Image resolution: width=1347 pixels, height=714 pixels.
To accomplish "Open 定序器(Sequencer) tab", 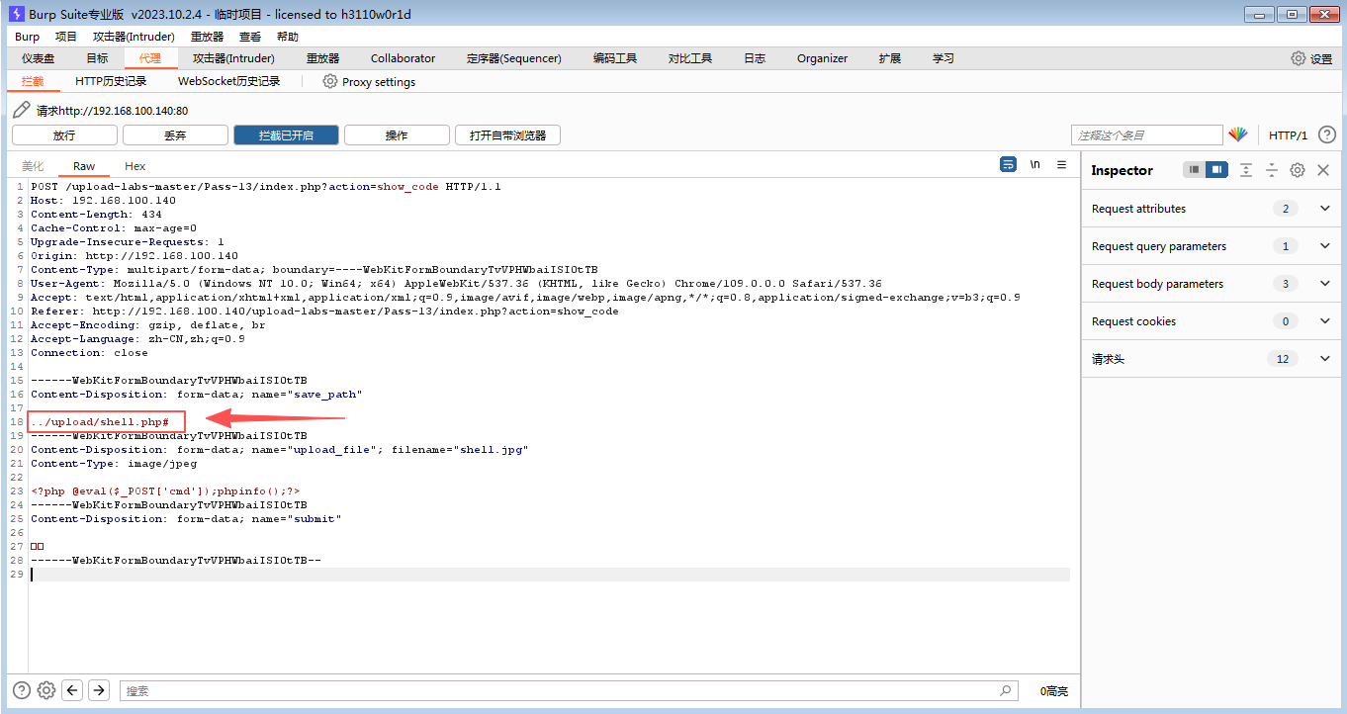I will pyautogui.click(x=514, y=58).
